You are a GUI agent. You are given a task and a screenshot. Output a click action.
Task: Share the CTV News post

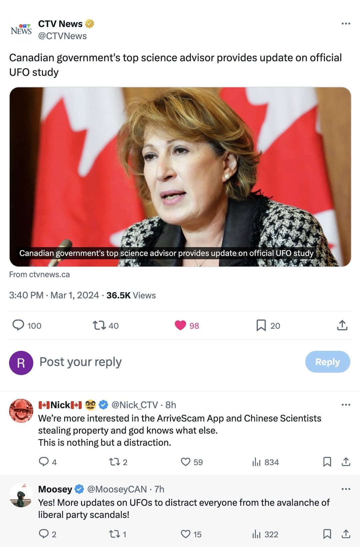[342, 325]
